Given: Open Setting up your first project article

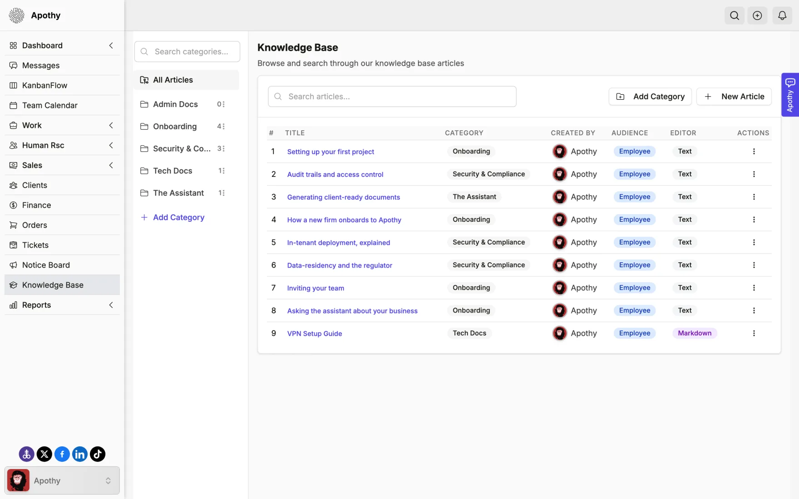Looking at the screenshot, I should tap(330, 152).
